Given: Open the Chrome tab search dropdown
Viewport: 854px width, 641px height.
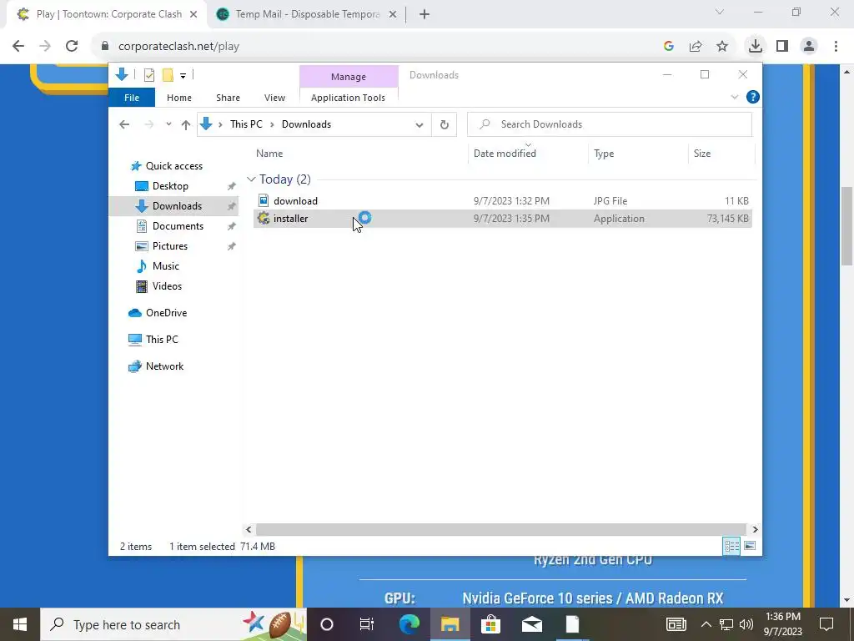Looking at the screenshot, I should (720, 12).
